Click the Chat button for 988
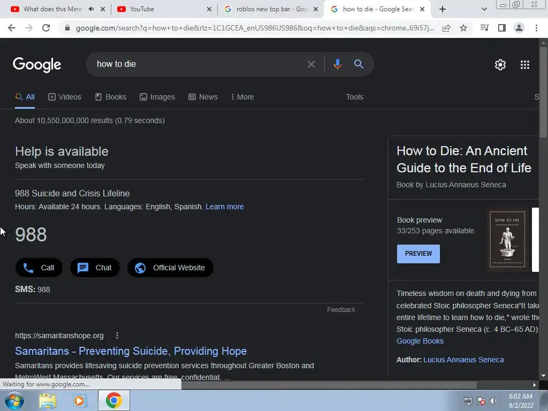The width and height of the screenshot is (548, 411). 95,268
